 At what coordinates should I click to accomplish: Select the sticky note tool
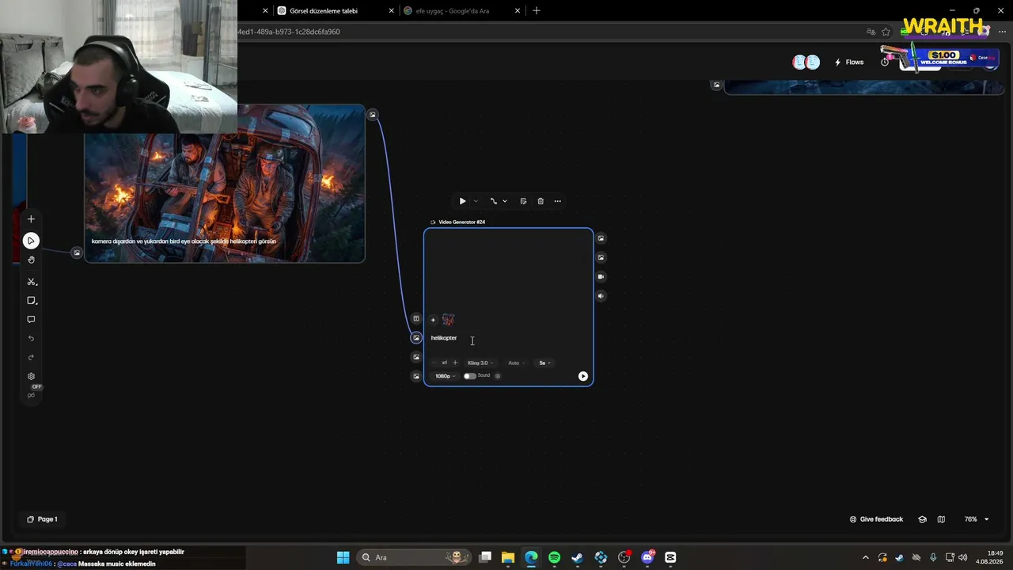tap(31, 301)
